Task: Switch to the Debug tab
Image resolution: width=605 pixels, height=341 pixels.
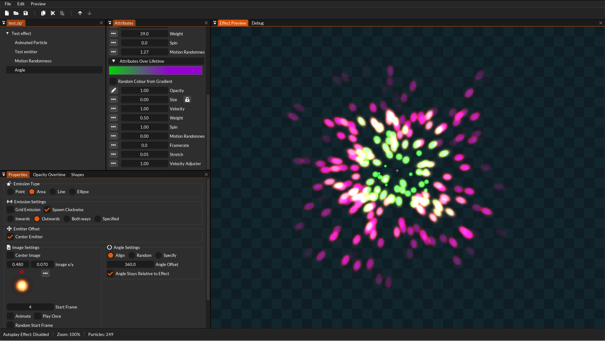Action: coord(258,23)
